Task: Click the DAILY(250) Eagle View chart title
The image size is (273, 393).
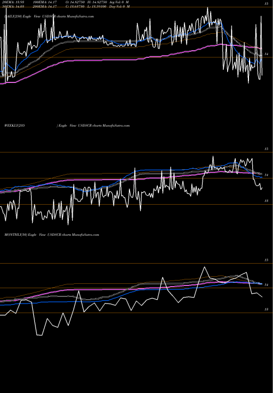Action: pyautogui.click(x=49, y=16)
